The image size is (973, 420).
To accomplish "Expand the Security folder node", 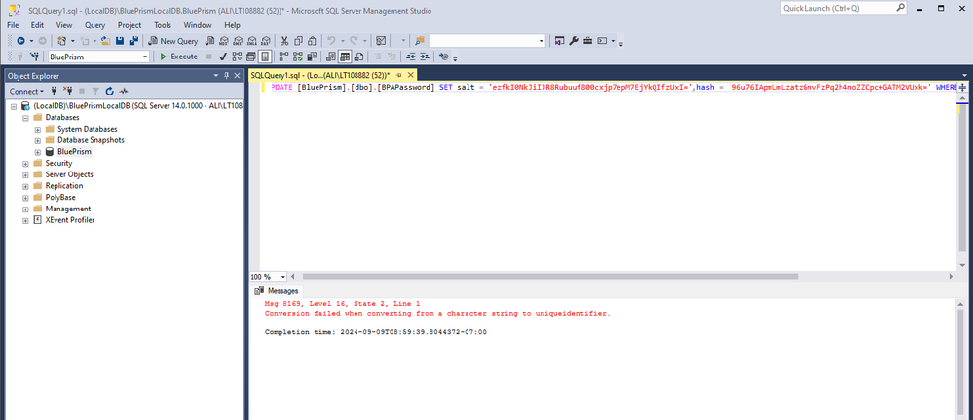I will (x=25, y=163).
